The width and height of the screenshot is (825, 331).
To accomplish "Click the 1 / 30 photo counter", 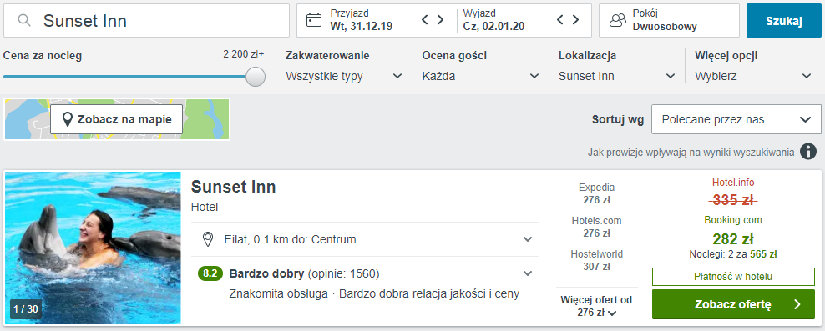I will point(26,309).
